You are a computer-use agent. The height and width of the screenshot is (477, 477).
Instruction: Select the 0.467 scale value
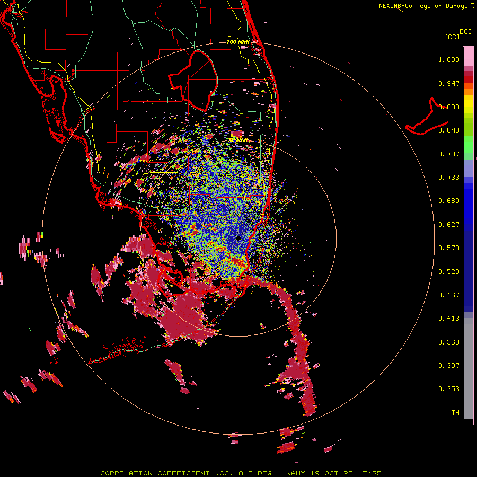[449, 295]
